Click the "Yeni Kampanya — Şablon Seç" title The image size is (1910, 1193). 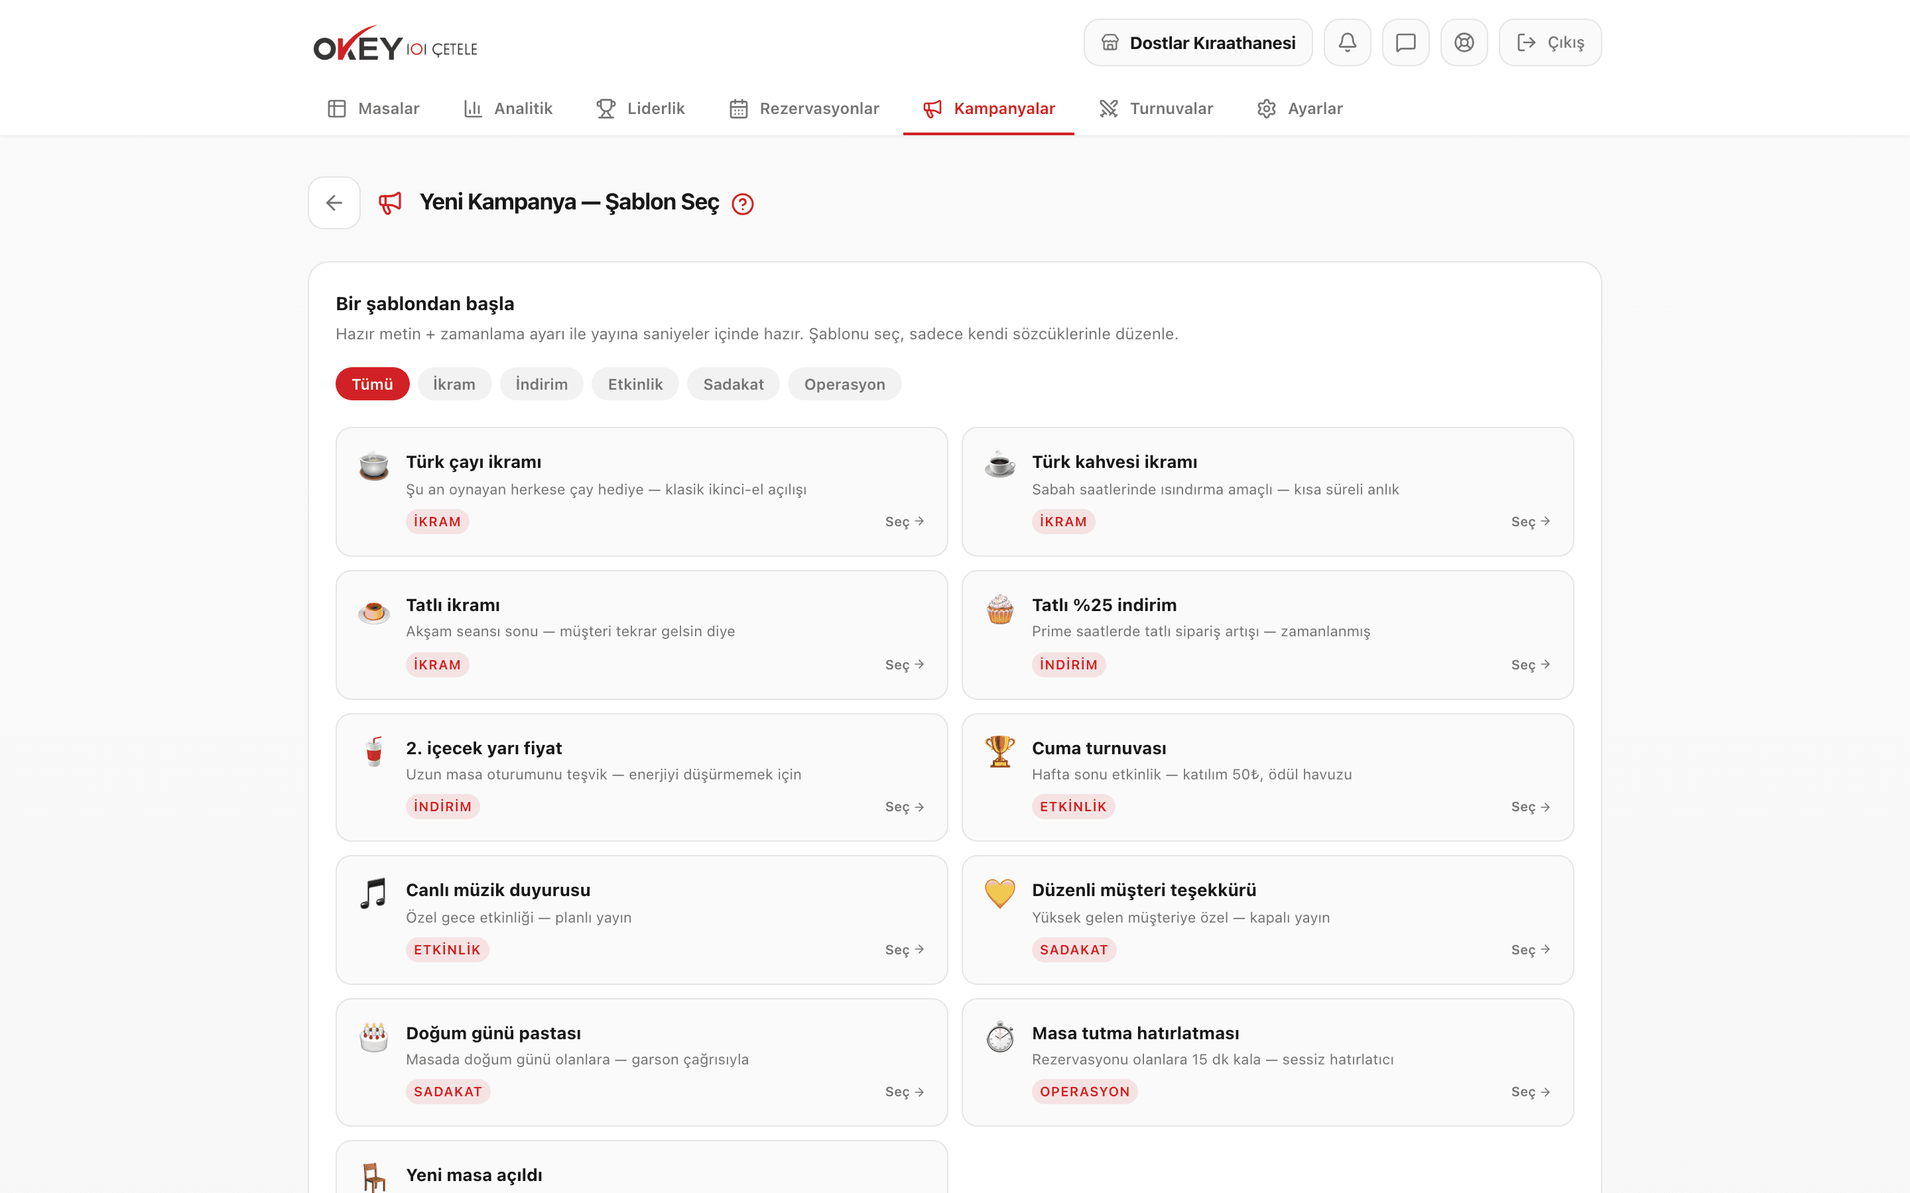569,202
